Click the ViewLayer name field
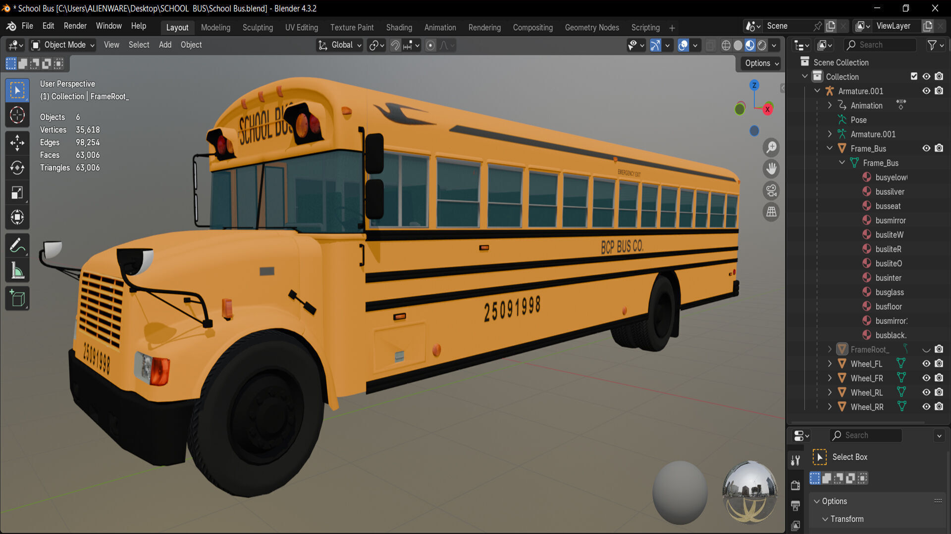The width and height of the screenshot is (951, 534). click(x=897, y=26)
